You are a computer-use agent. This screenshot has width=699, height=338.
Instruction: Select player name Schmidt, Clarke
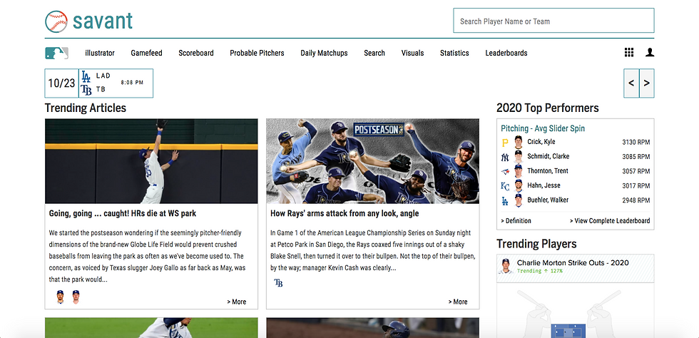549,156
